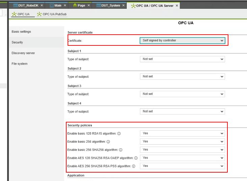Click info icon for basic 256 algorithm
The image size is (247, 181).
pyautogui.click(x=108, y=142)
